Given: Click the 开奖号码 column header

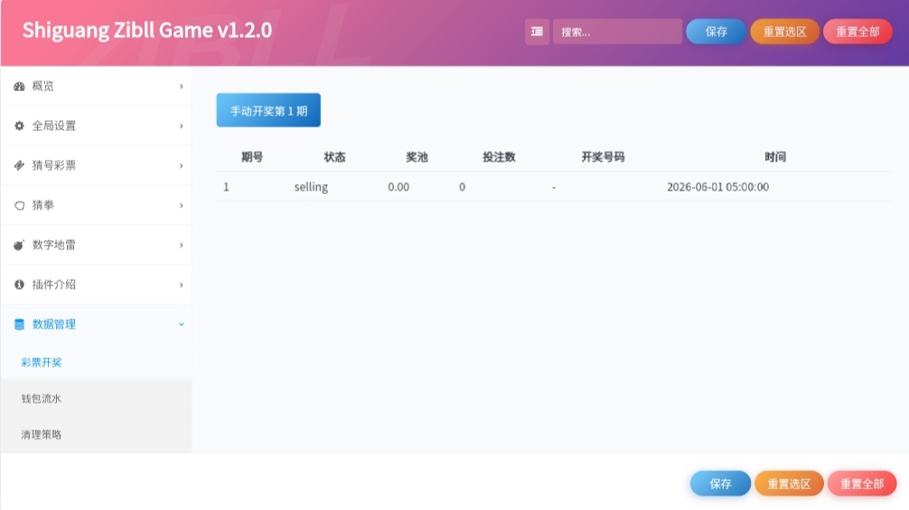Looking at the screenshot, I should pyautogui.click(x=603, y=157).
